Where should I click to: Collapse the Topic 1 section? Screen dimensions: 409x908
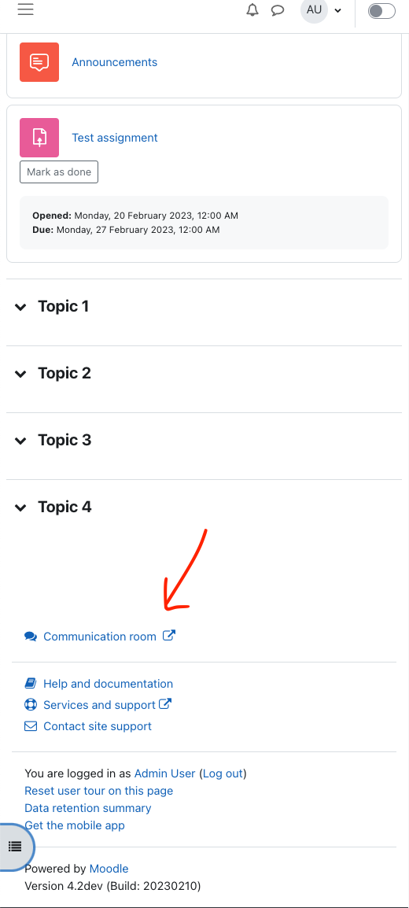(x=20, y=307)
